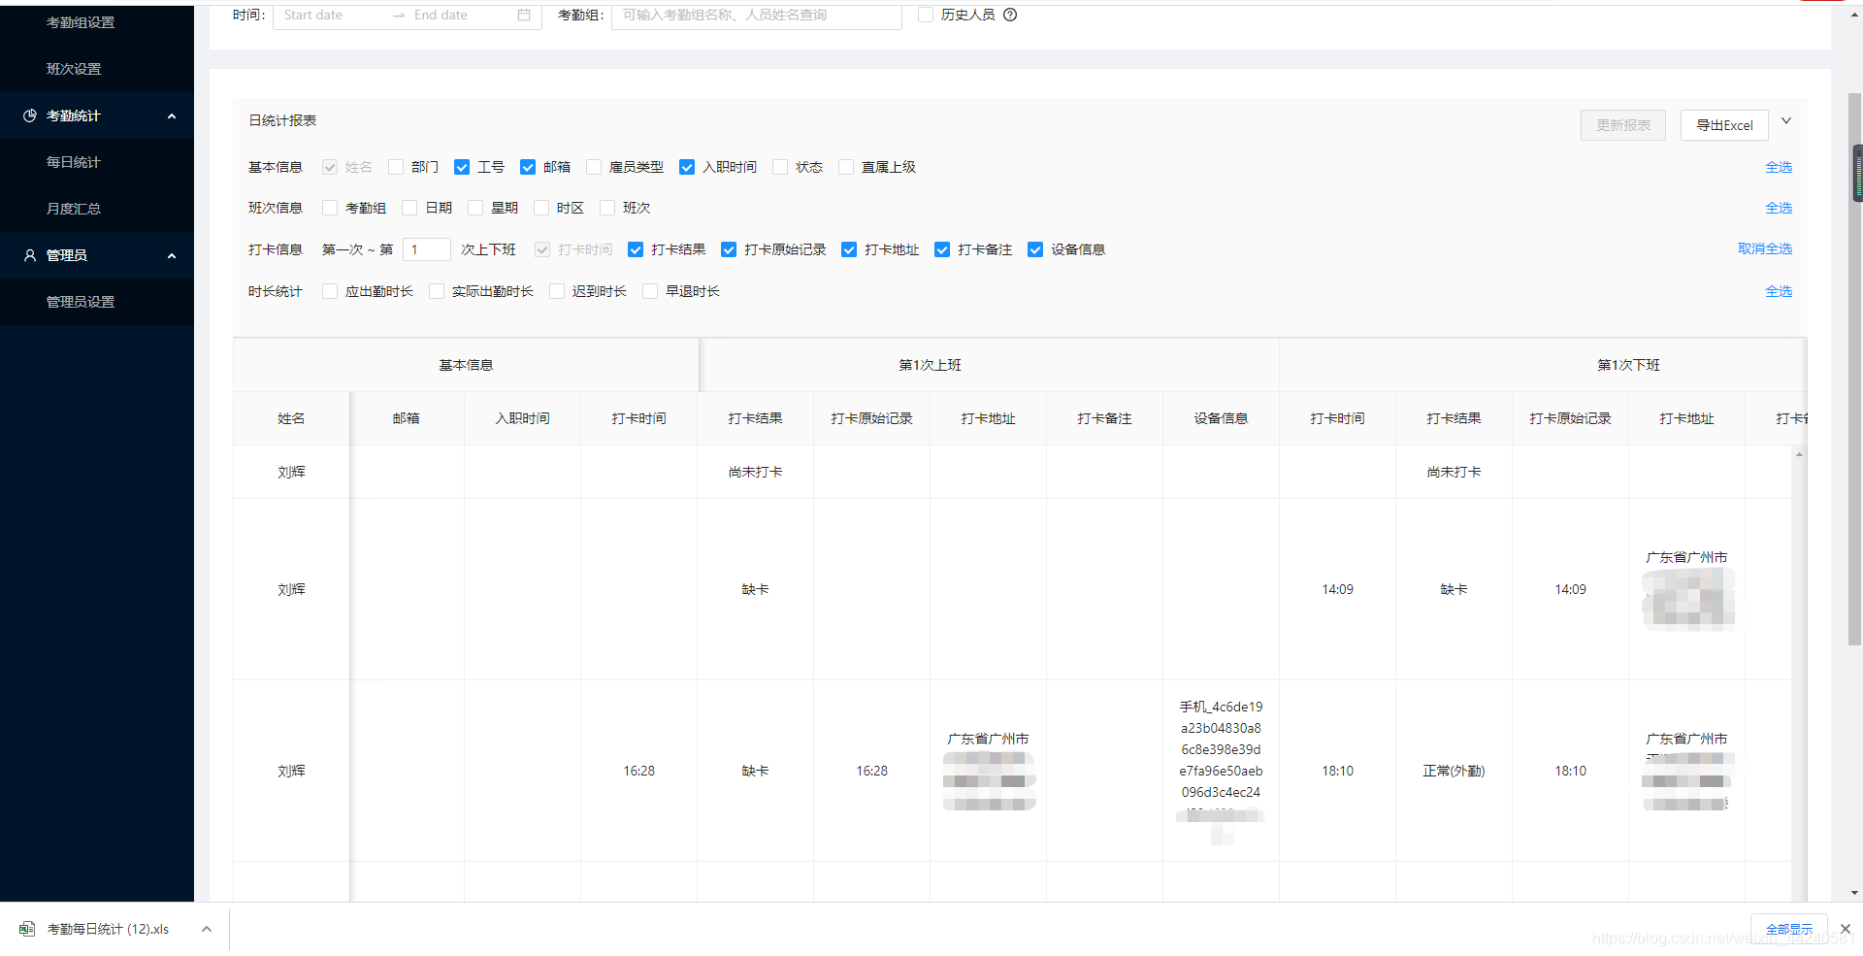Click the End date input field
Viewport: 1863px width, 956px height.
(461, 15)
